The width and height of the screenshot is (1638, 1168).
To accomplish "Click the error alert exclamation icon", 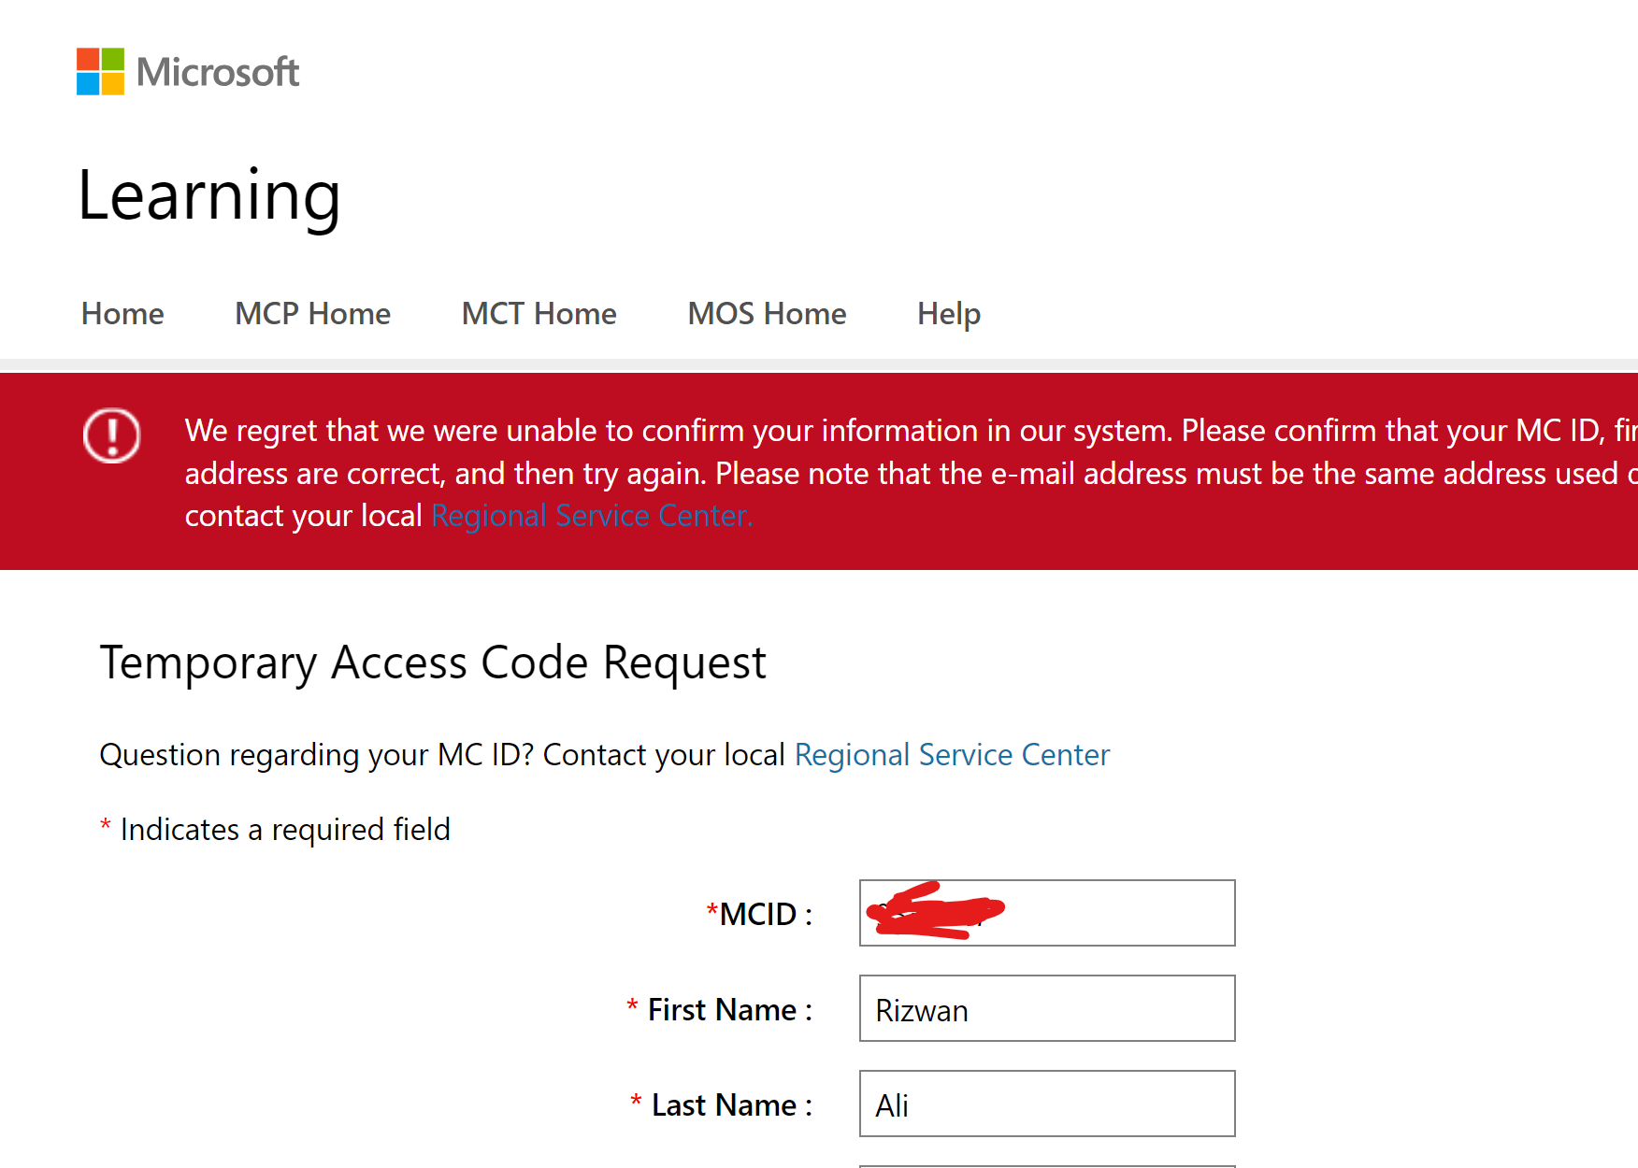I will coord(112,435).
